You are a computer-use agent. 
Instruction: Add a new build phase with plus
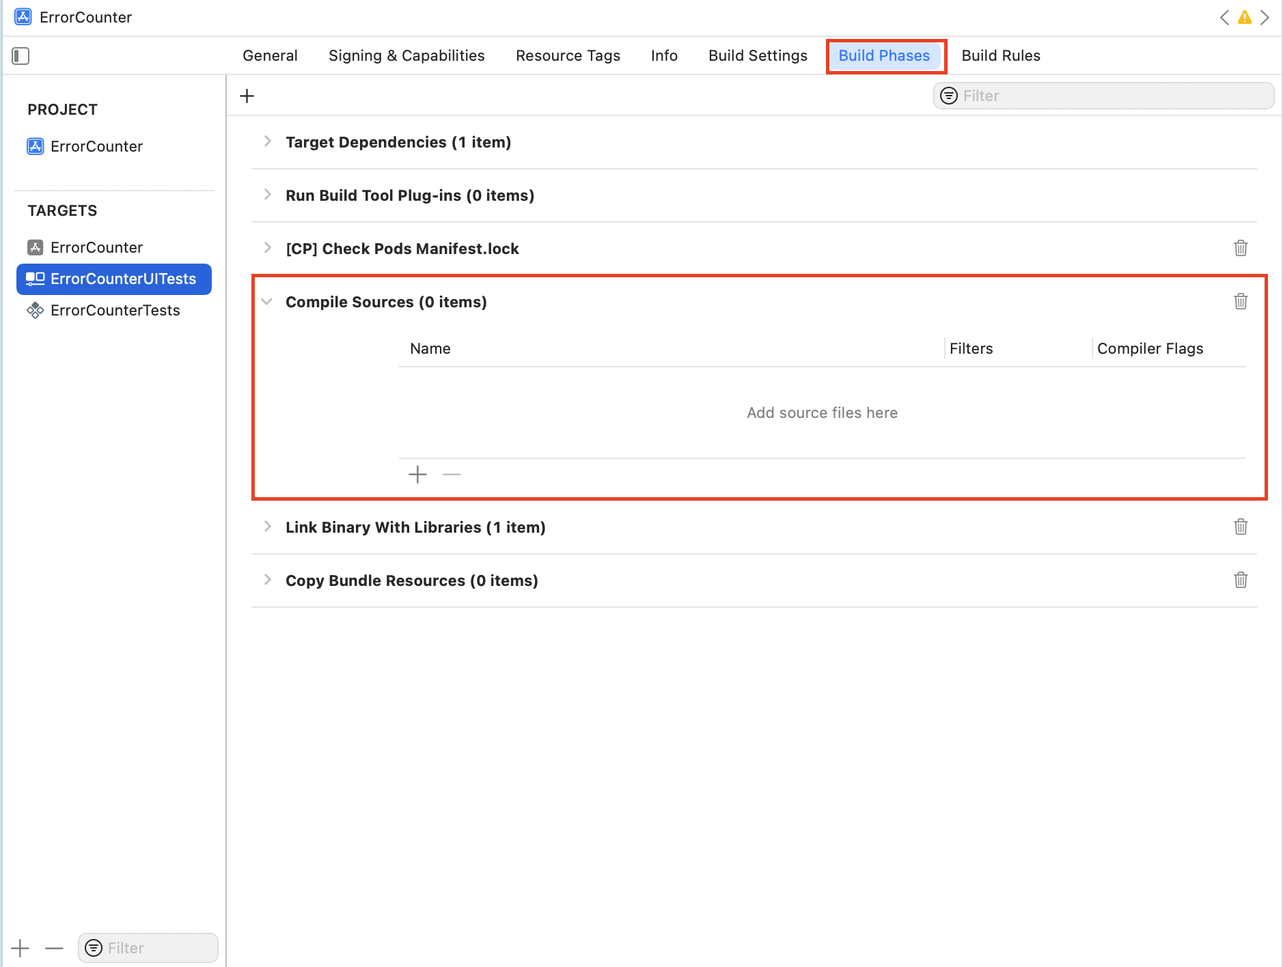(247, 96)
